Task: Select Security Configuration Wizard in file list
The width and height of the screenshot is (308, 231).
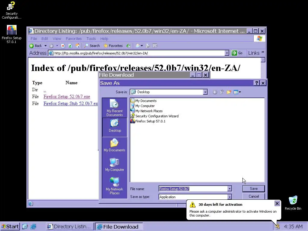Action: click(x=155, y=116)
